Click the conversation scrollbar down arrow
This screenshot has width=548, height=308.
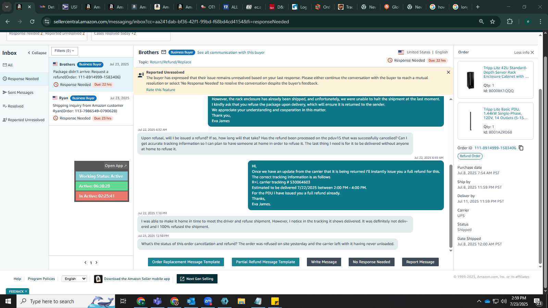pyautogui.click(x=451, y=251)
